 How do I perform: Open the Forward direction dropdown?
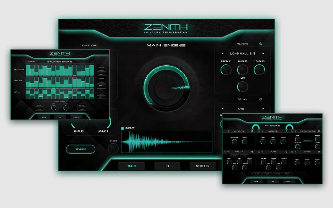(32, 62)
